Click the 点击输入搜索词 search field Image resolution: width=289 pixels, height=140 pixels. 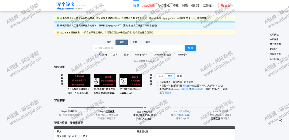[x=139, y=48]
